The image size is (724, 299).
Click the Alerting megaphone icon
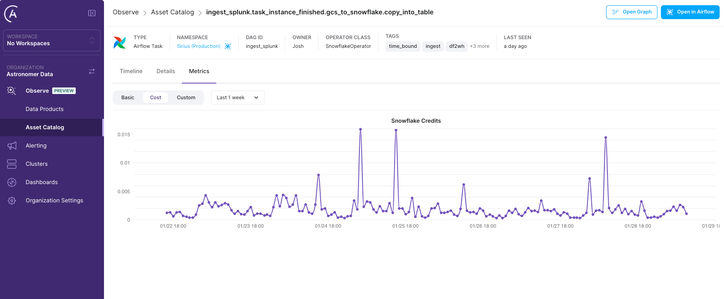coord(12,146)
